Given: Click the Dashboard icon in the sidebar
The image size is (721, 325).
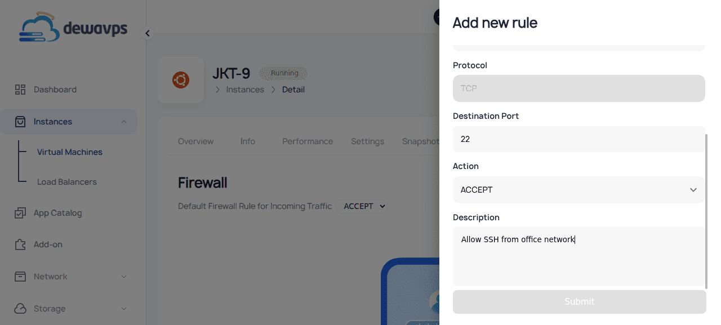Looking at the screenshot, I should coord(20,89).
